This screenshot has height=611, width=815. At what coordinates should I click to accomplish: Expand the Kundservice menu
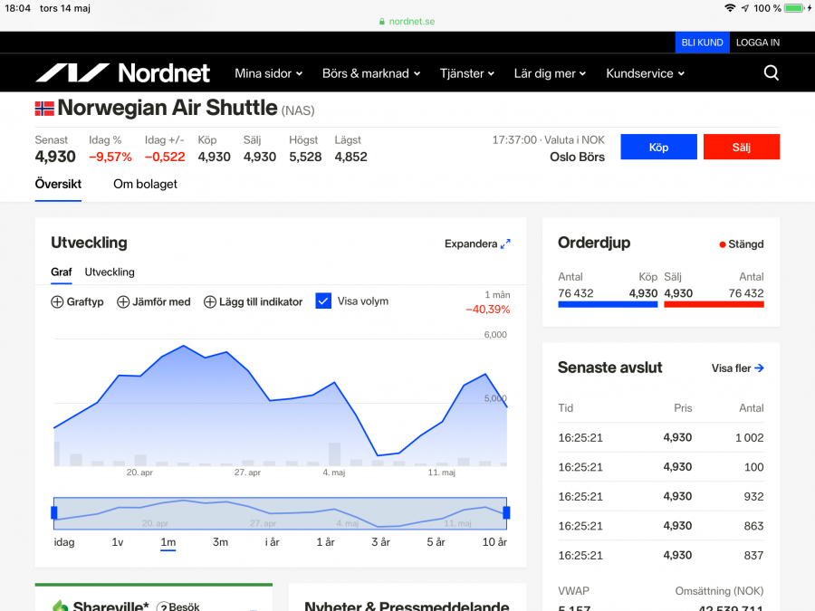pos(645,73)
